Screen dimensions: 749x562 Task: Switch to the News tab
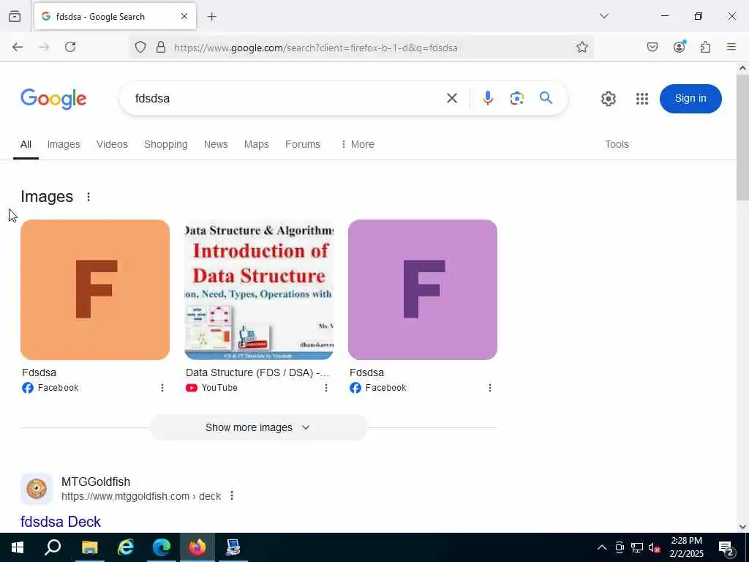[x=216, y=144]
